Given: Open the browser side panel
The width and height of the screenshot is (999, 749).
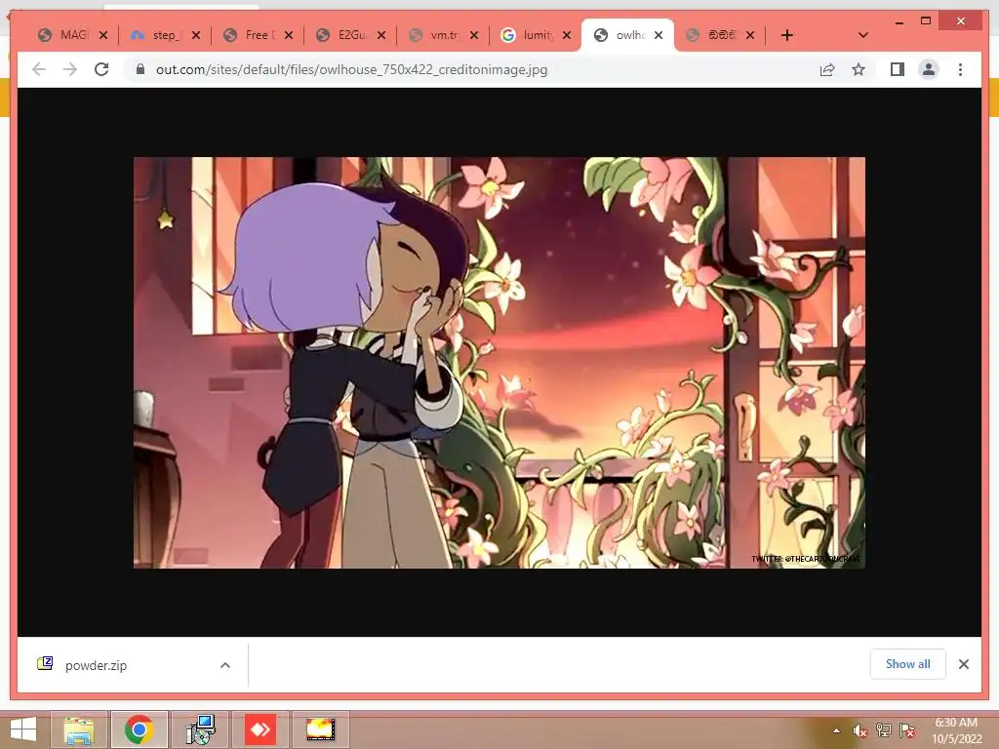Looking at the screenshot, I should coord(898,69).
